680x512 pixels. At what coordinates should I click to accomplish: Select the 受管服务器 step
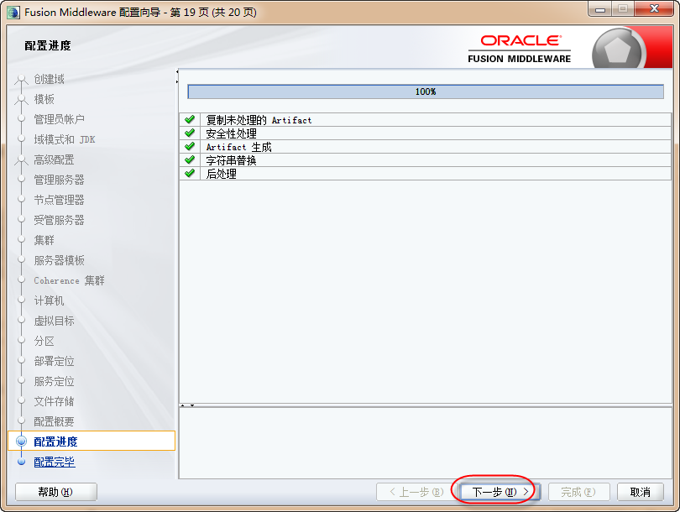[x=60, y=220]
